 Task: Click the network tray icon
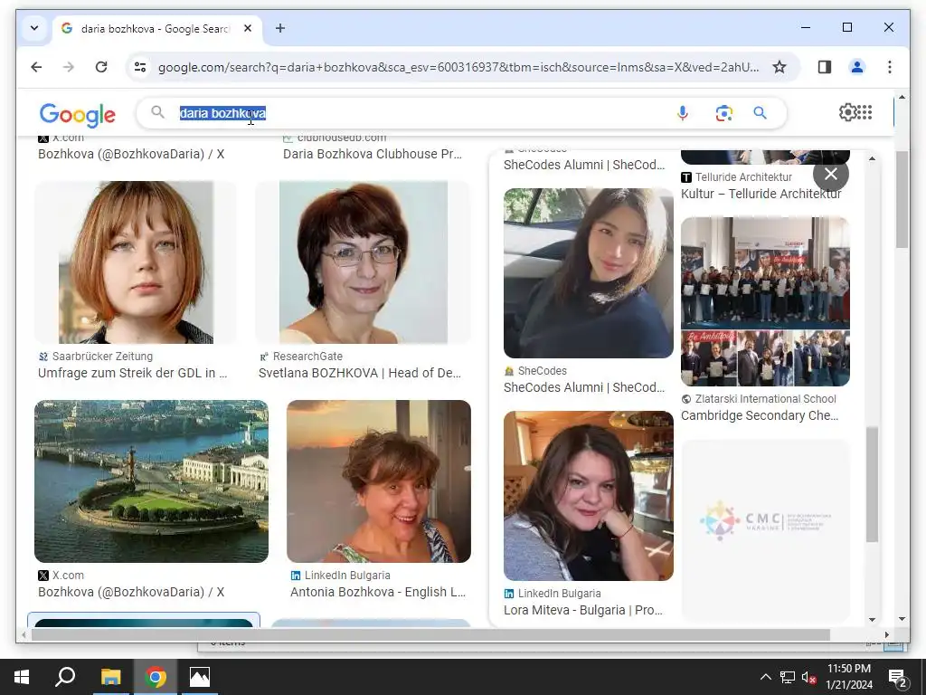pyautogui.click(x=788, y=677)
